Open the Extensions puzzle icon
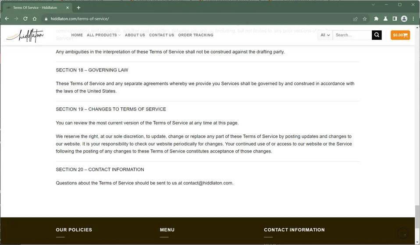Viewport: 420px width, 245px height. tap(376, 19)
